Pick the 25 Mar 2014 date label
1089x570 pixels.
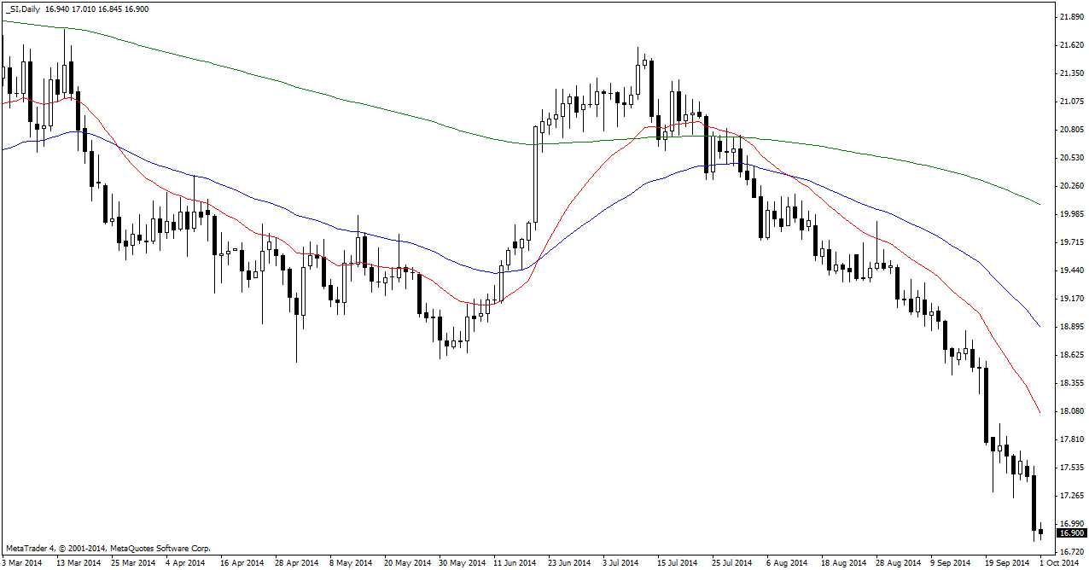click(x=134, y=563)
